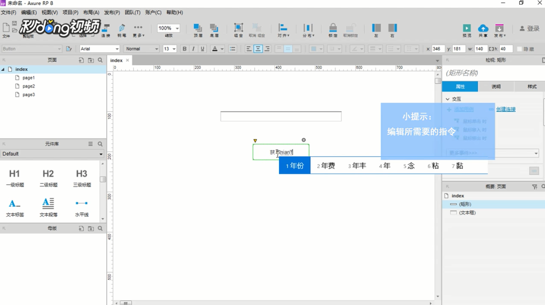Choose IME candidate 1 年份

(x=295, y=166)
